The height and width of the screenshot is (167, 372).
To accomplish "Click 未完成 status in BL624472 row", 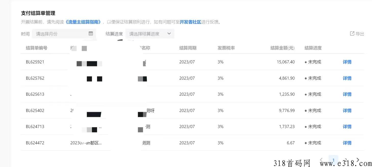I will pyautogui.click(x=313, y=143).
